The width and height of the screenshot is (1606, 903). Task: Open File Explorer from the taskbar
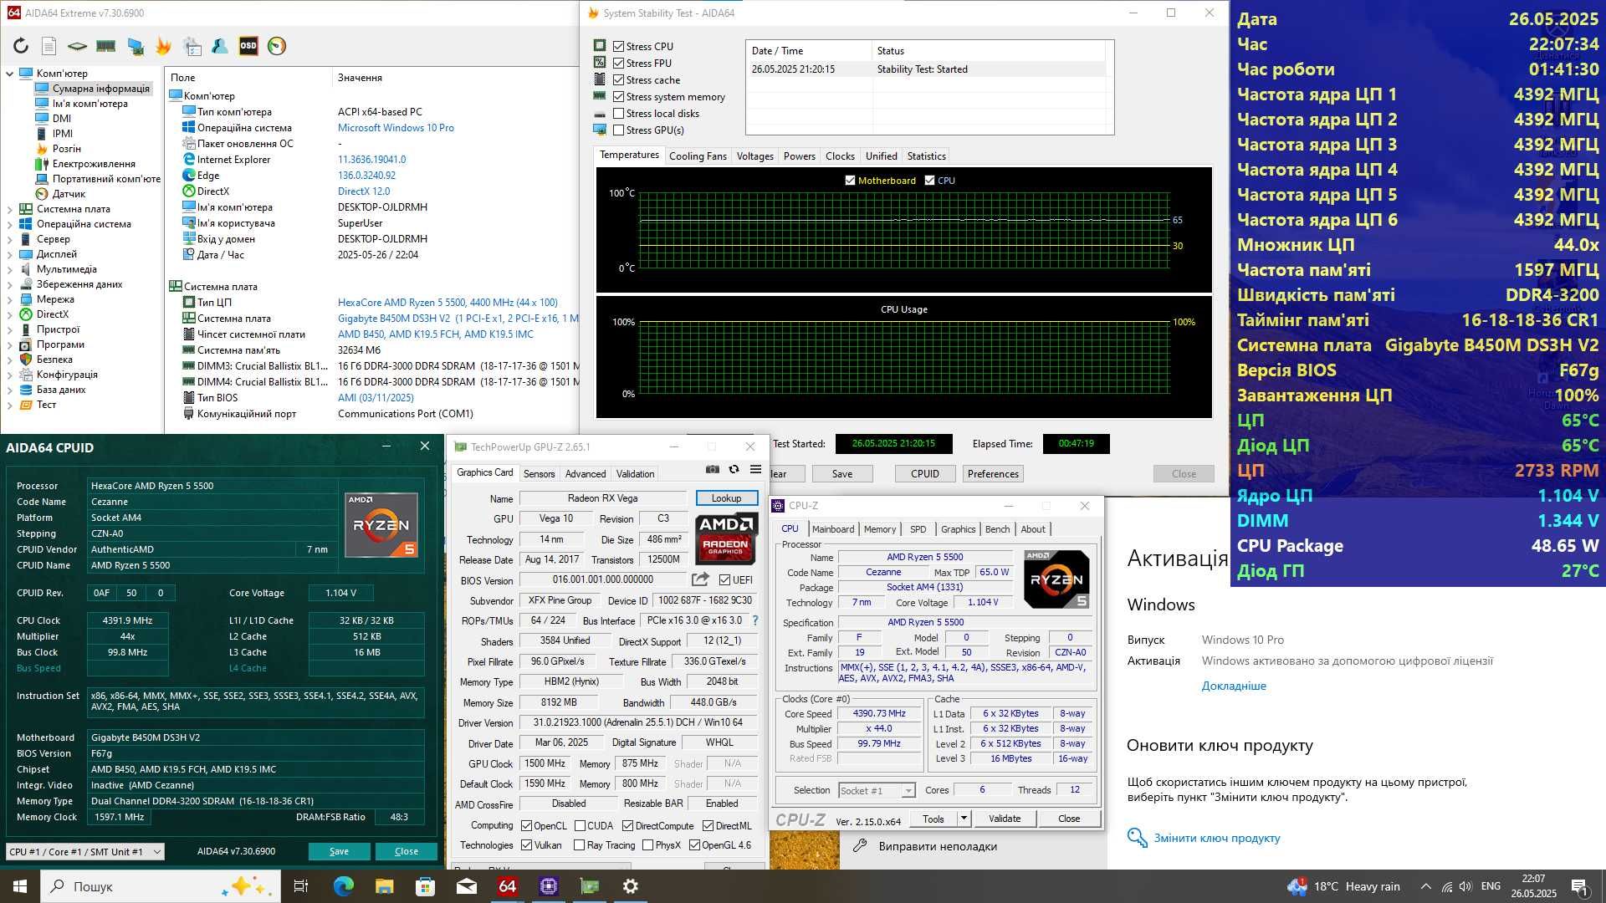pos(384,886)
